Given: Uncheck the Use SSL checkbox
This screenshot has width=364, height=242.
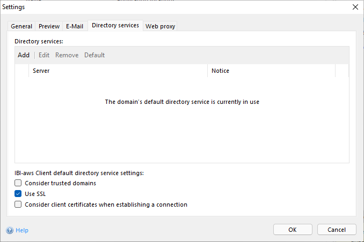Looking at the screenshot, I should pyautogui.click(x=18, y=194).
